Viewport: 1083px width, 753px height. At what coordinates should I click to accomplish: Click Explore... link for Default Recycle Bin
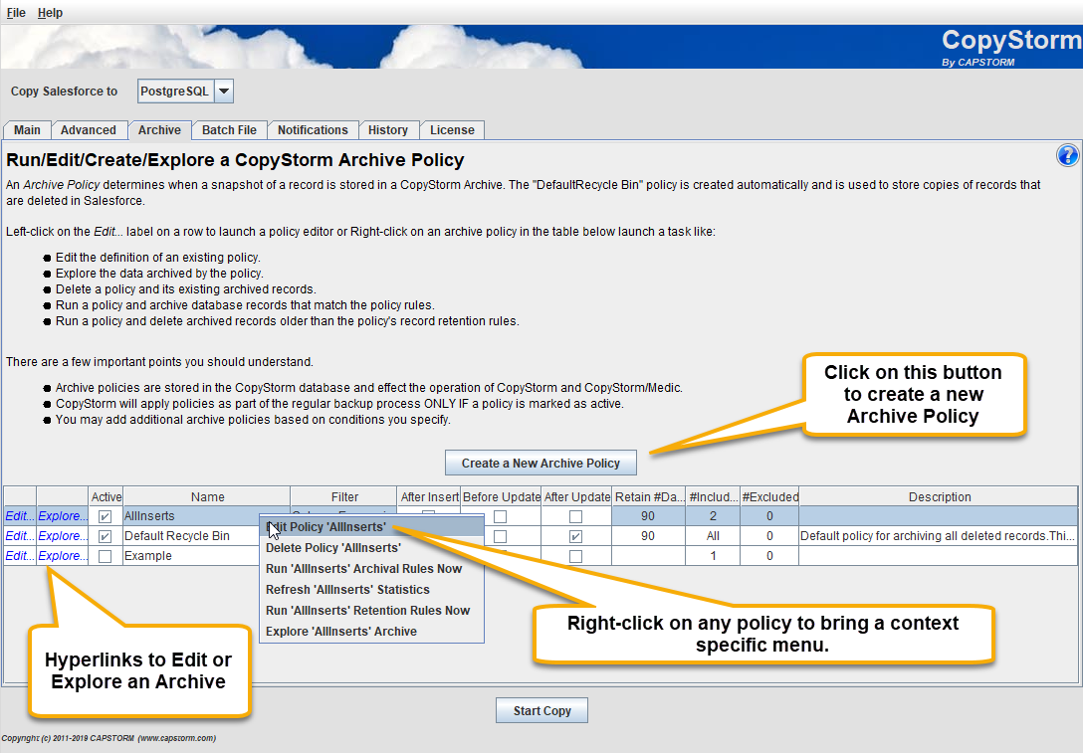coord(62,535)
